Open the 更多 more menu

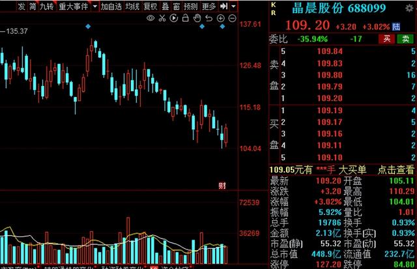point(208,6)
